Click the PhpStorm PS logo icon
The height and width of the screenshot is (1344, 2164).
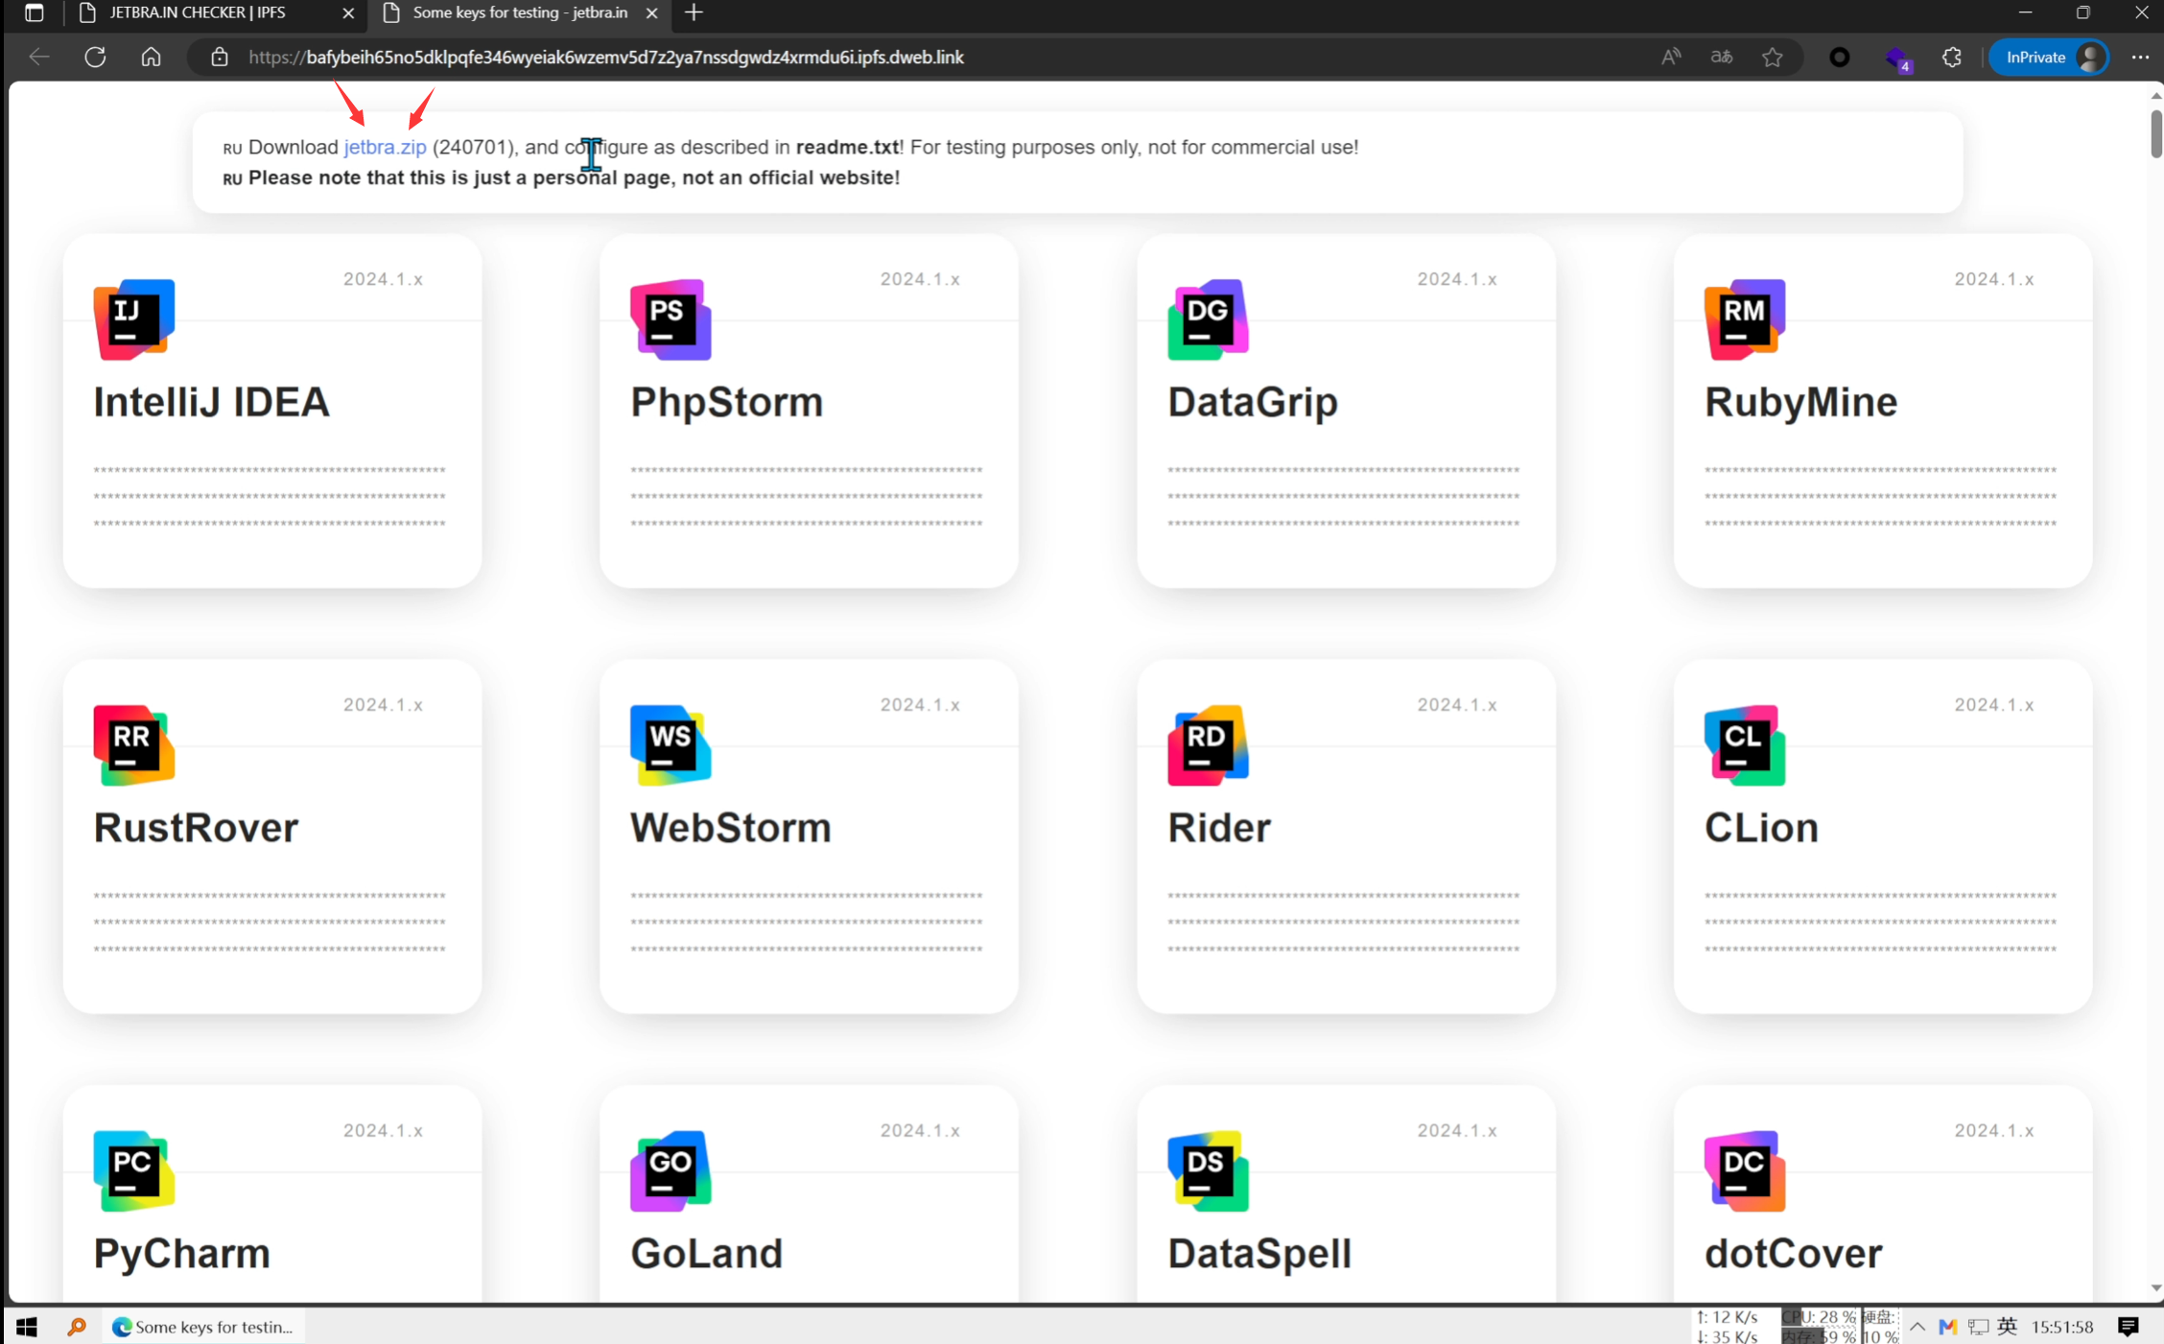pos(670,319)
